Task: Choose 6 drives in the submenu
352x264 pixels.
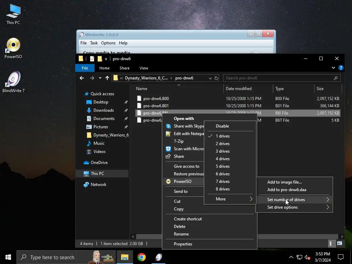Action: pos(230,174)
